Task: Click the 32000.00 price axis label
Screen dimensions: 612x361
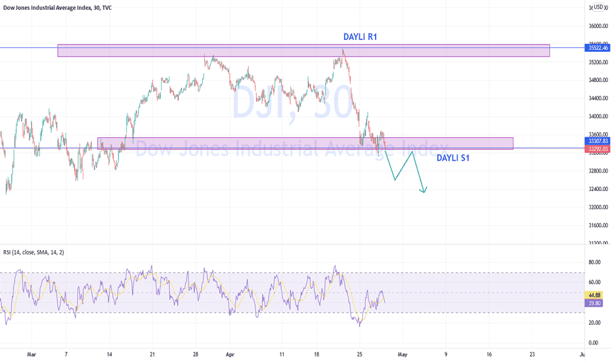Action: [x=598, y=207]
